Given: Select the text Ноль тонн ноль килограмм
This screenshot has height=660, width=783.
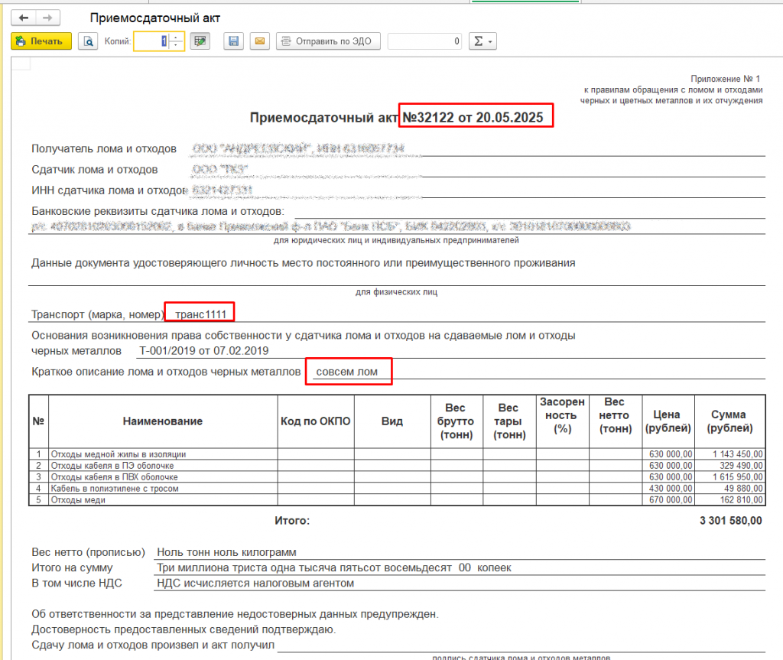Looking at the screenshot, I should tap(226, 552).
